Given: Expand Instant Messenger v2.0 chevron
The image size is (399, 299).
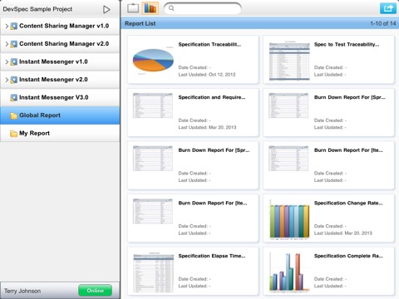Looking at the screenshot, I should tap(7, 80).
